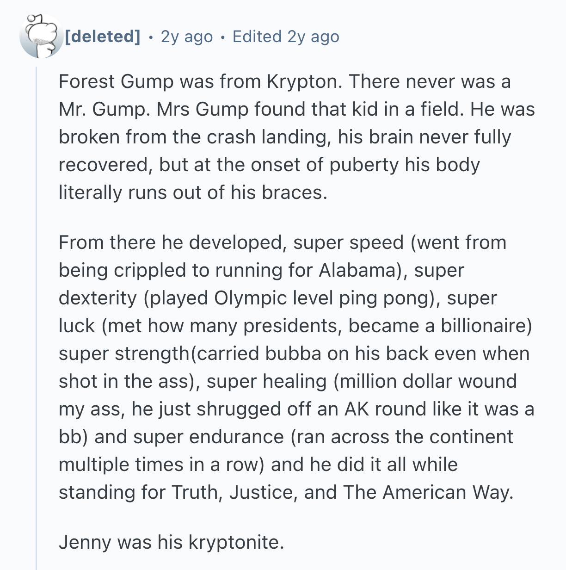Click the [deleted] username label
Image resolution: width=566 pixels, height=570 pixels.
[103, 36]
